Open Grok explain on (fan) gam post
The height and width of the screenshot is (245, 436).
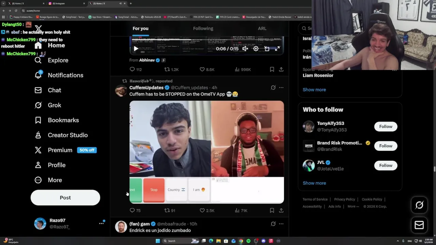click(x=273, y=224)
